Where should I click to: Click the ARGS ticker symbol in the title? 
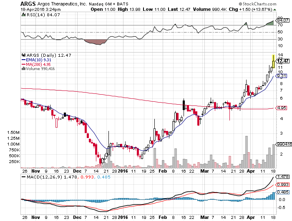point(28,4)
